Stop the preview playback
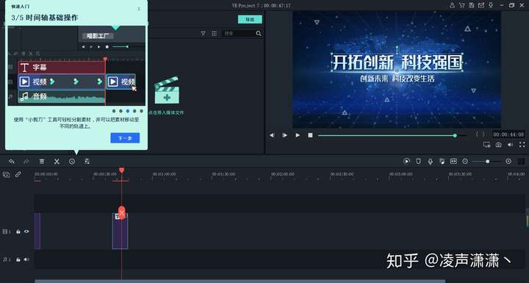Viewport: 529px width, 283px height. [x=310, y=135]
